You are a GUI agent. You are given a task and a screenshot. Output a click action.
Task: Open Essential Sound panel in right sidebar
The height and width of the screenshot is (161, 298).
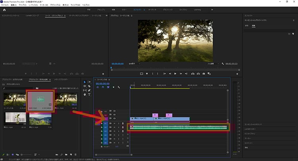click(x=253, y=125)
